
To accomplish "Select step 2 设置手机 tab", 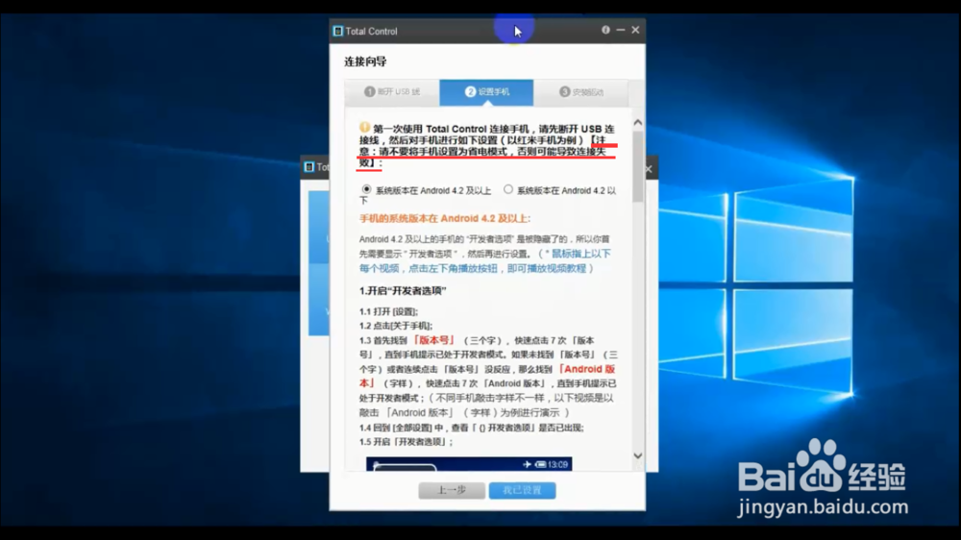I will (486, 92).
